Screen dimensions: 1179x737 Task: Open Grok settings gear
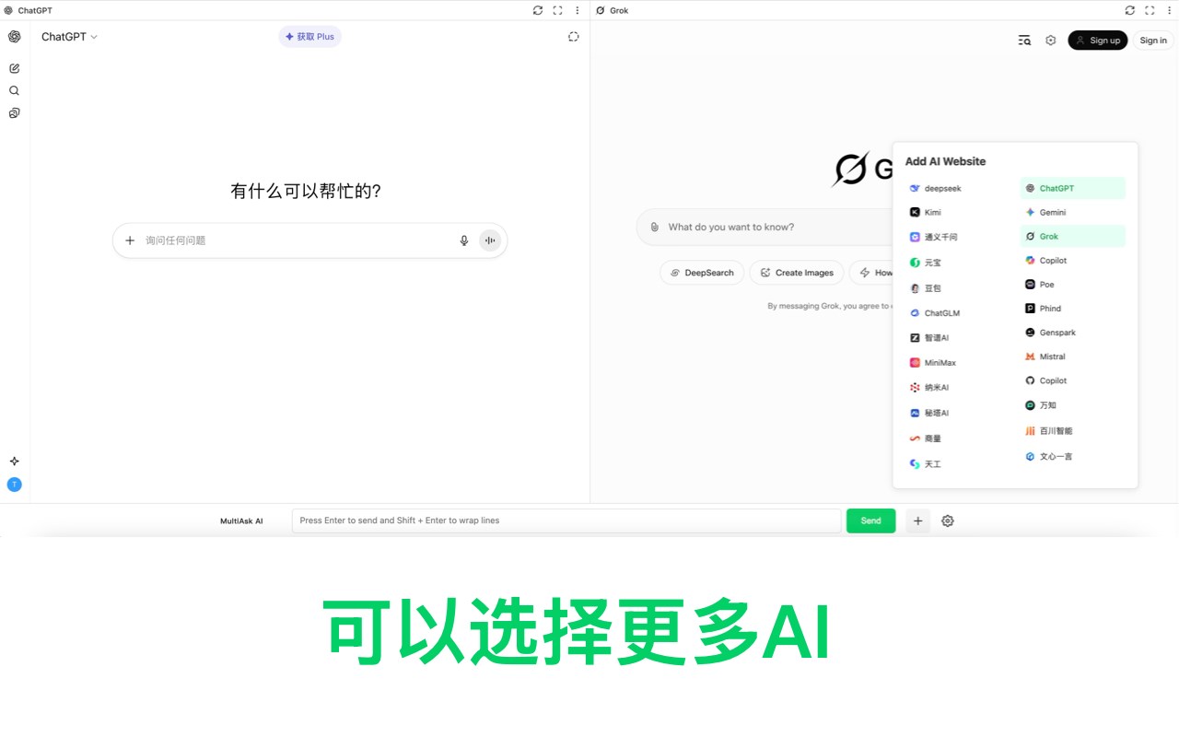(x=1050, y=41)
